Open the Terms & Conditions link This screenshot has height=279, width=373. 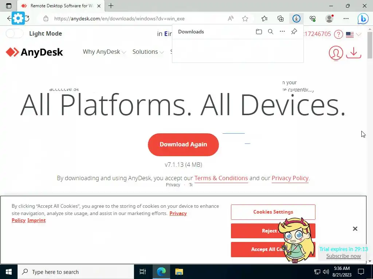(x=221, y=178)
